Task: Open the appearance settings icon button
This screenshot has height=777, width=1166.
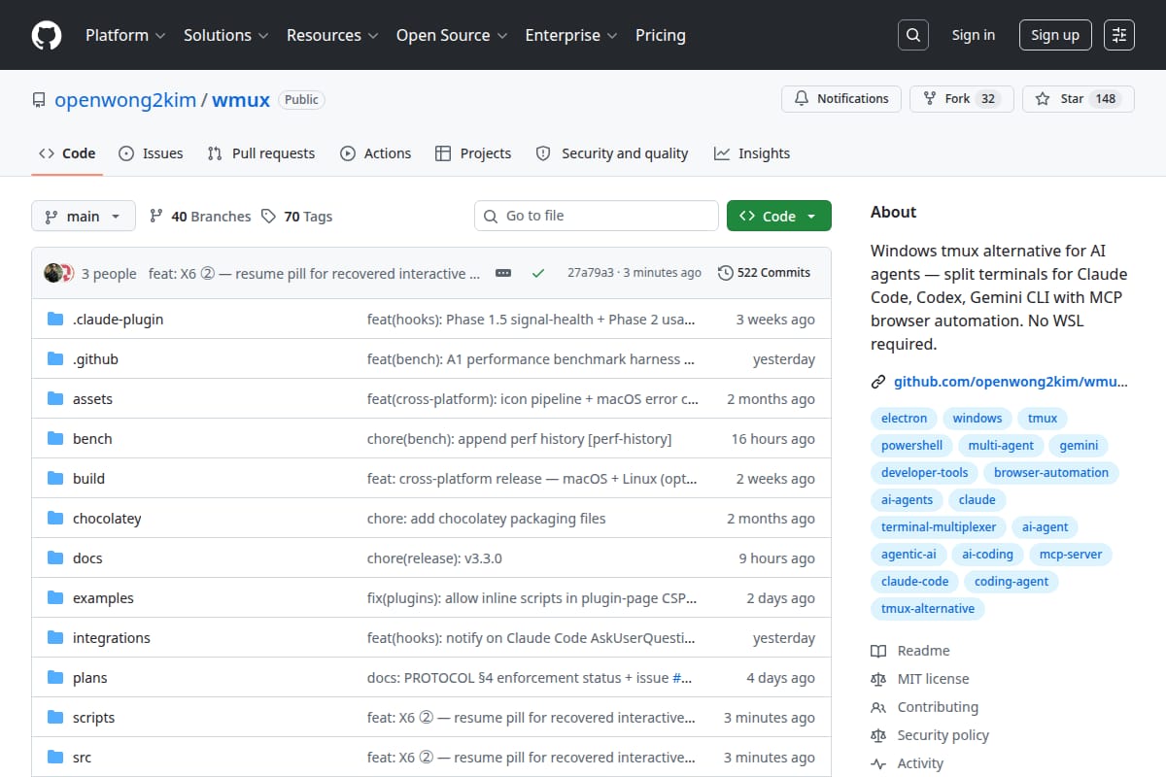Action: pos(1119,35)
